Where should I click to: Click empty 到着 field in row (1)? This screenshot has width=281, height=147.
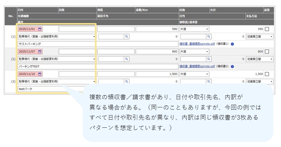(116, 29)
